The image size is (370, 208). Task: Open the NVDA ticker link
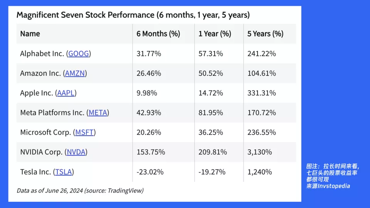[x=76, y=152]
